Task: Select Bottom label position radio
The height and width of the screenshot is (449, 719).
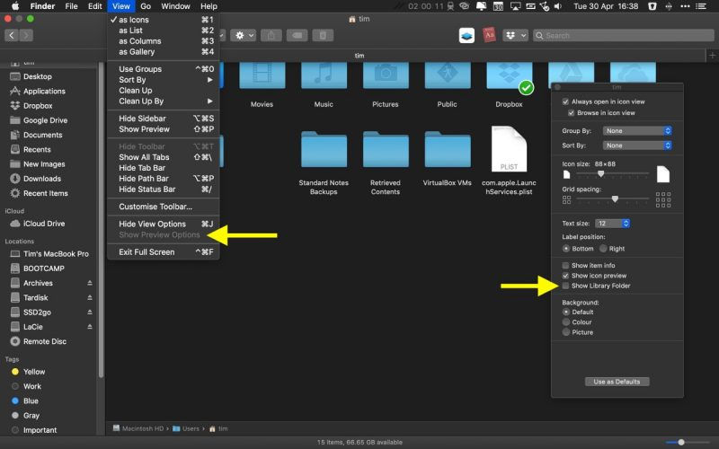Action: [566, 249]
